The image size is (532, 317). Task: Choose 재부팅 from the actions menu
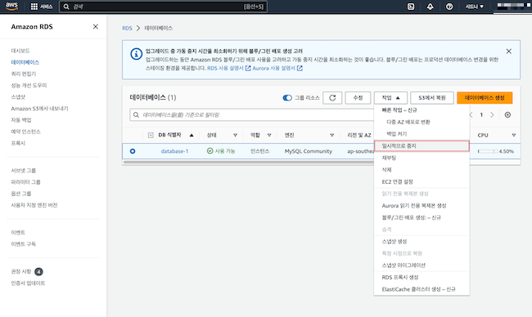pyautogui.click(x=422, y=158)
